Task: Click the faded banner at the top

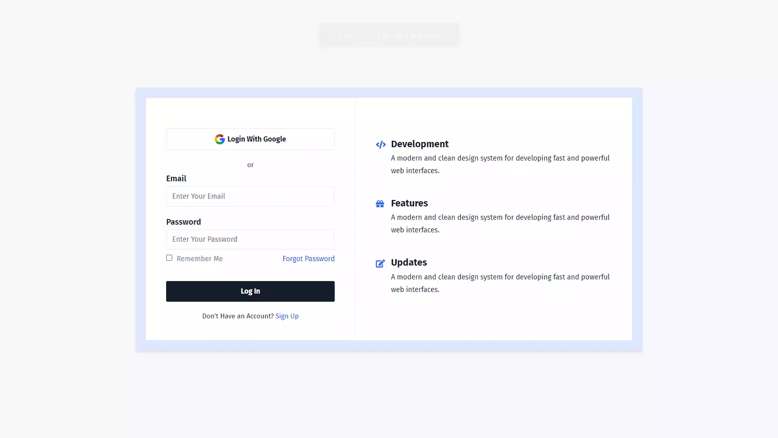Action: point(389,35)
